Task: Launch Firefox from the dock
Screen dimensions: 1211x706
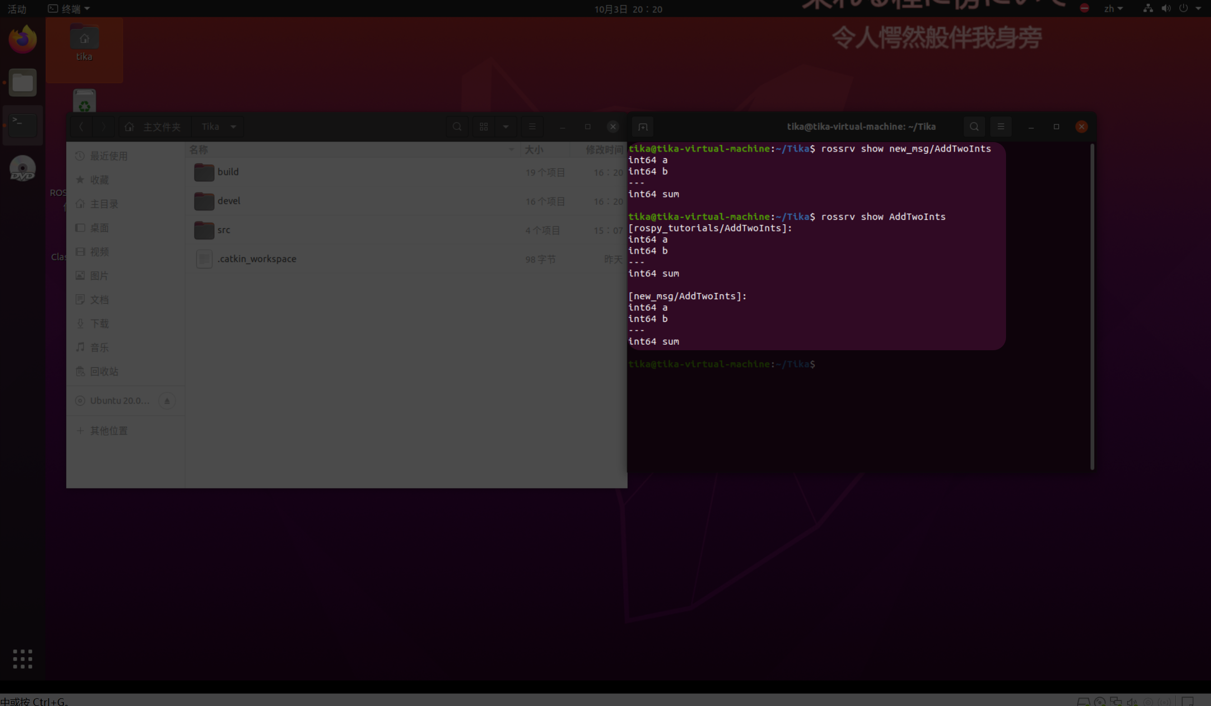Action: 22,39
